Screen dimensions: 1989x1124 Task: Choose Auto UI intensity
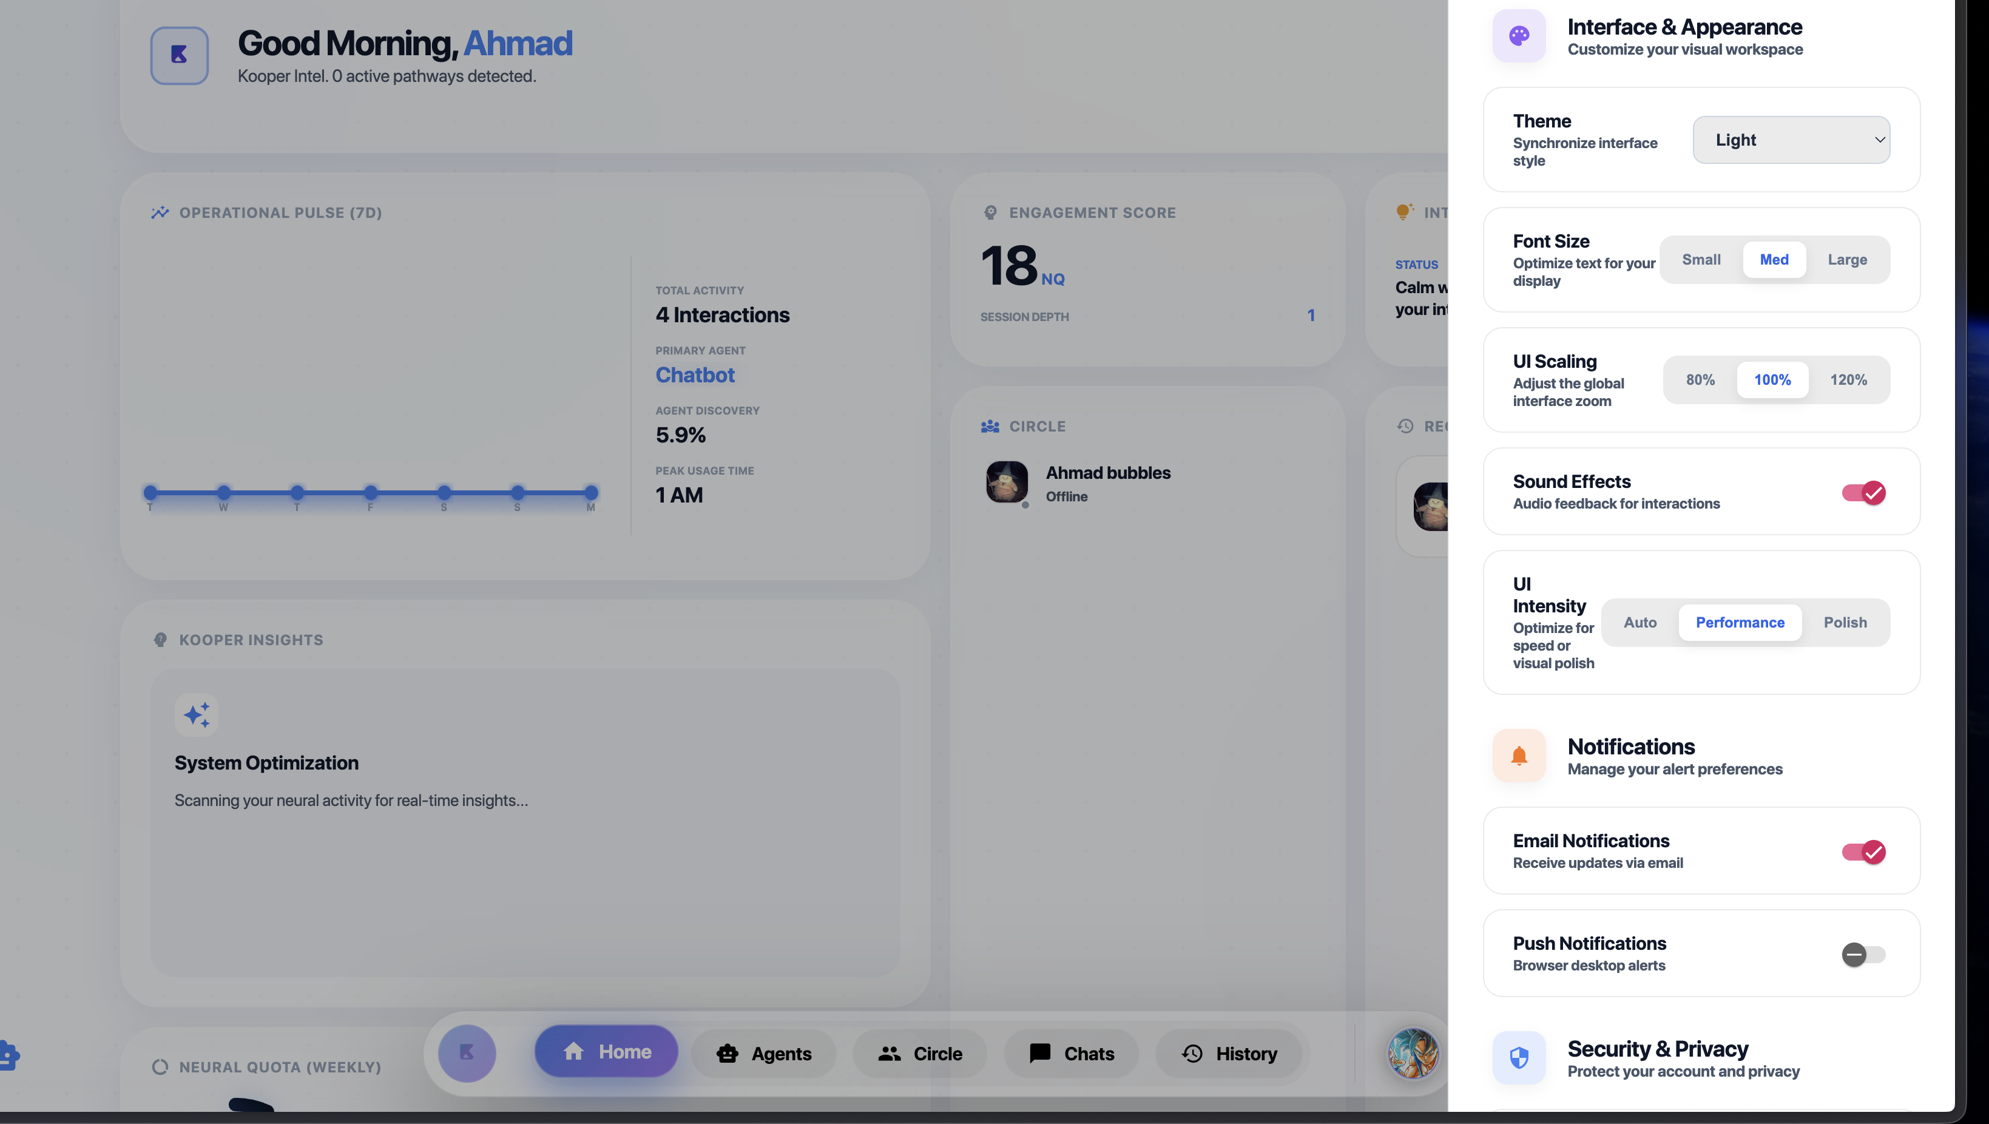pyautogui.click(x=1640, y=623)
